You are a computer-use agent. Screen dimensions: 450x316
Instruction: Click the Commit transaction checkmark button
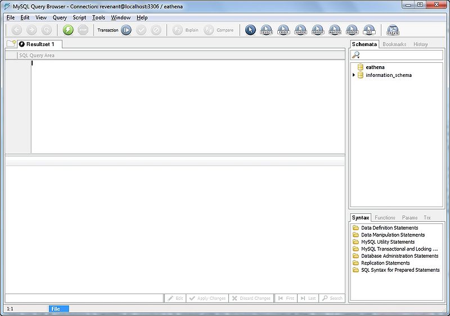(141, 30)
